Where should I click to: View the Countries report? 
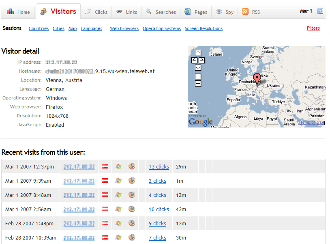(x=39, y=29)
